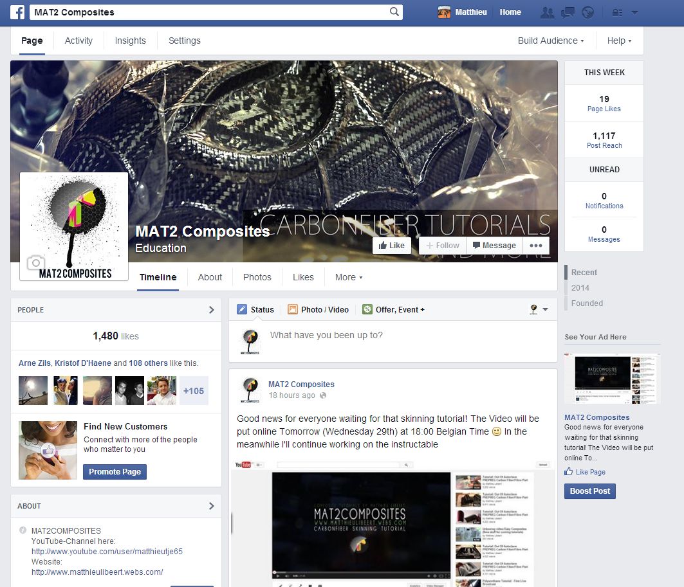The height and width of the screenshot is (587, 684).
Task: Open the Photos tab
Action: [257, 277]
